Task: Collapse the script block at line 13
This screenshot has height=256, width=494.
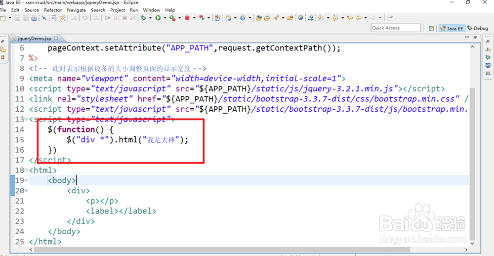Action: [26, 120]
